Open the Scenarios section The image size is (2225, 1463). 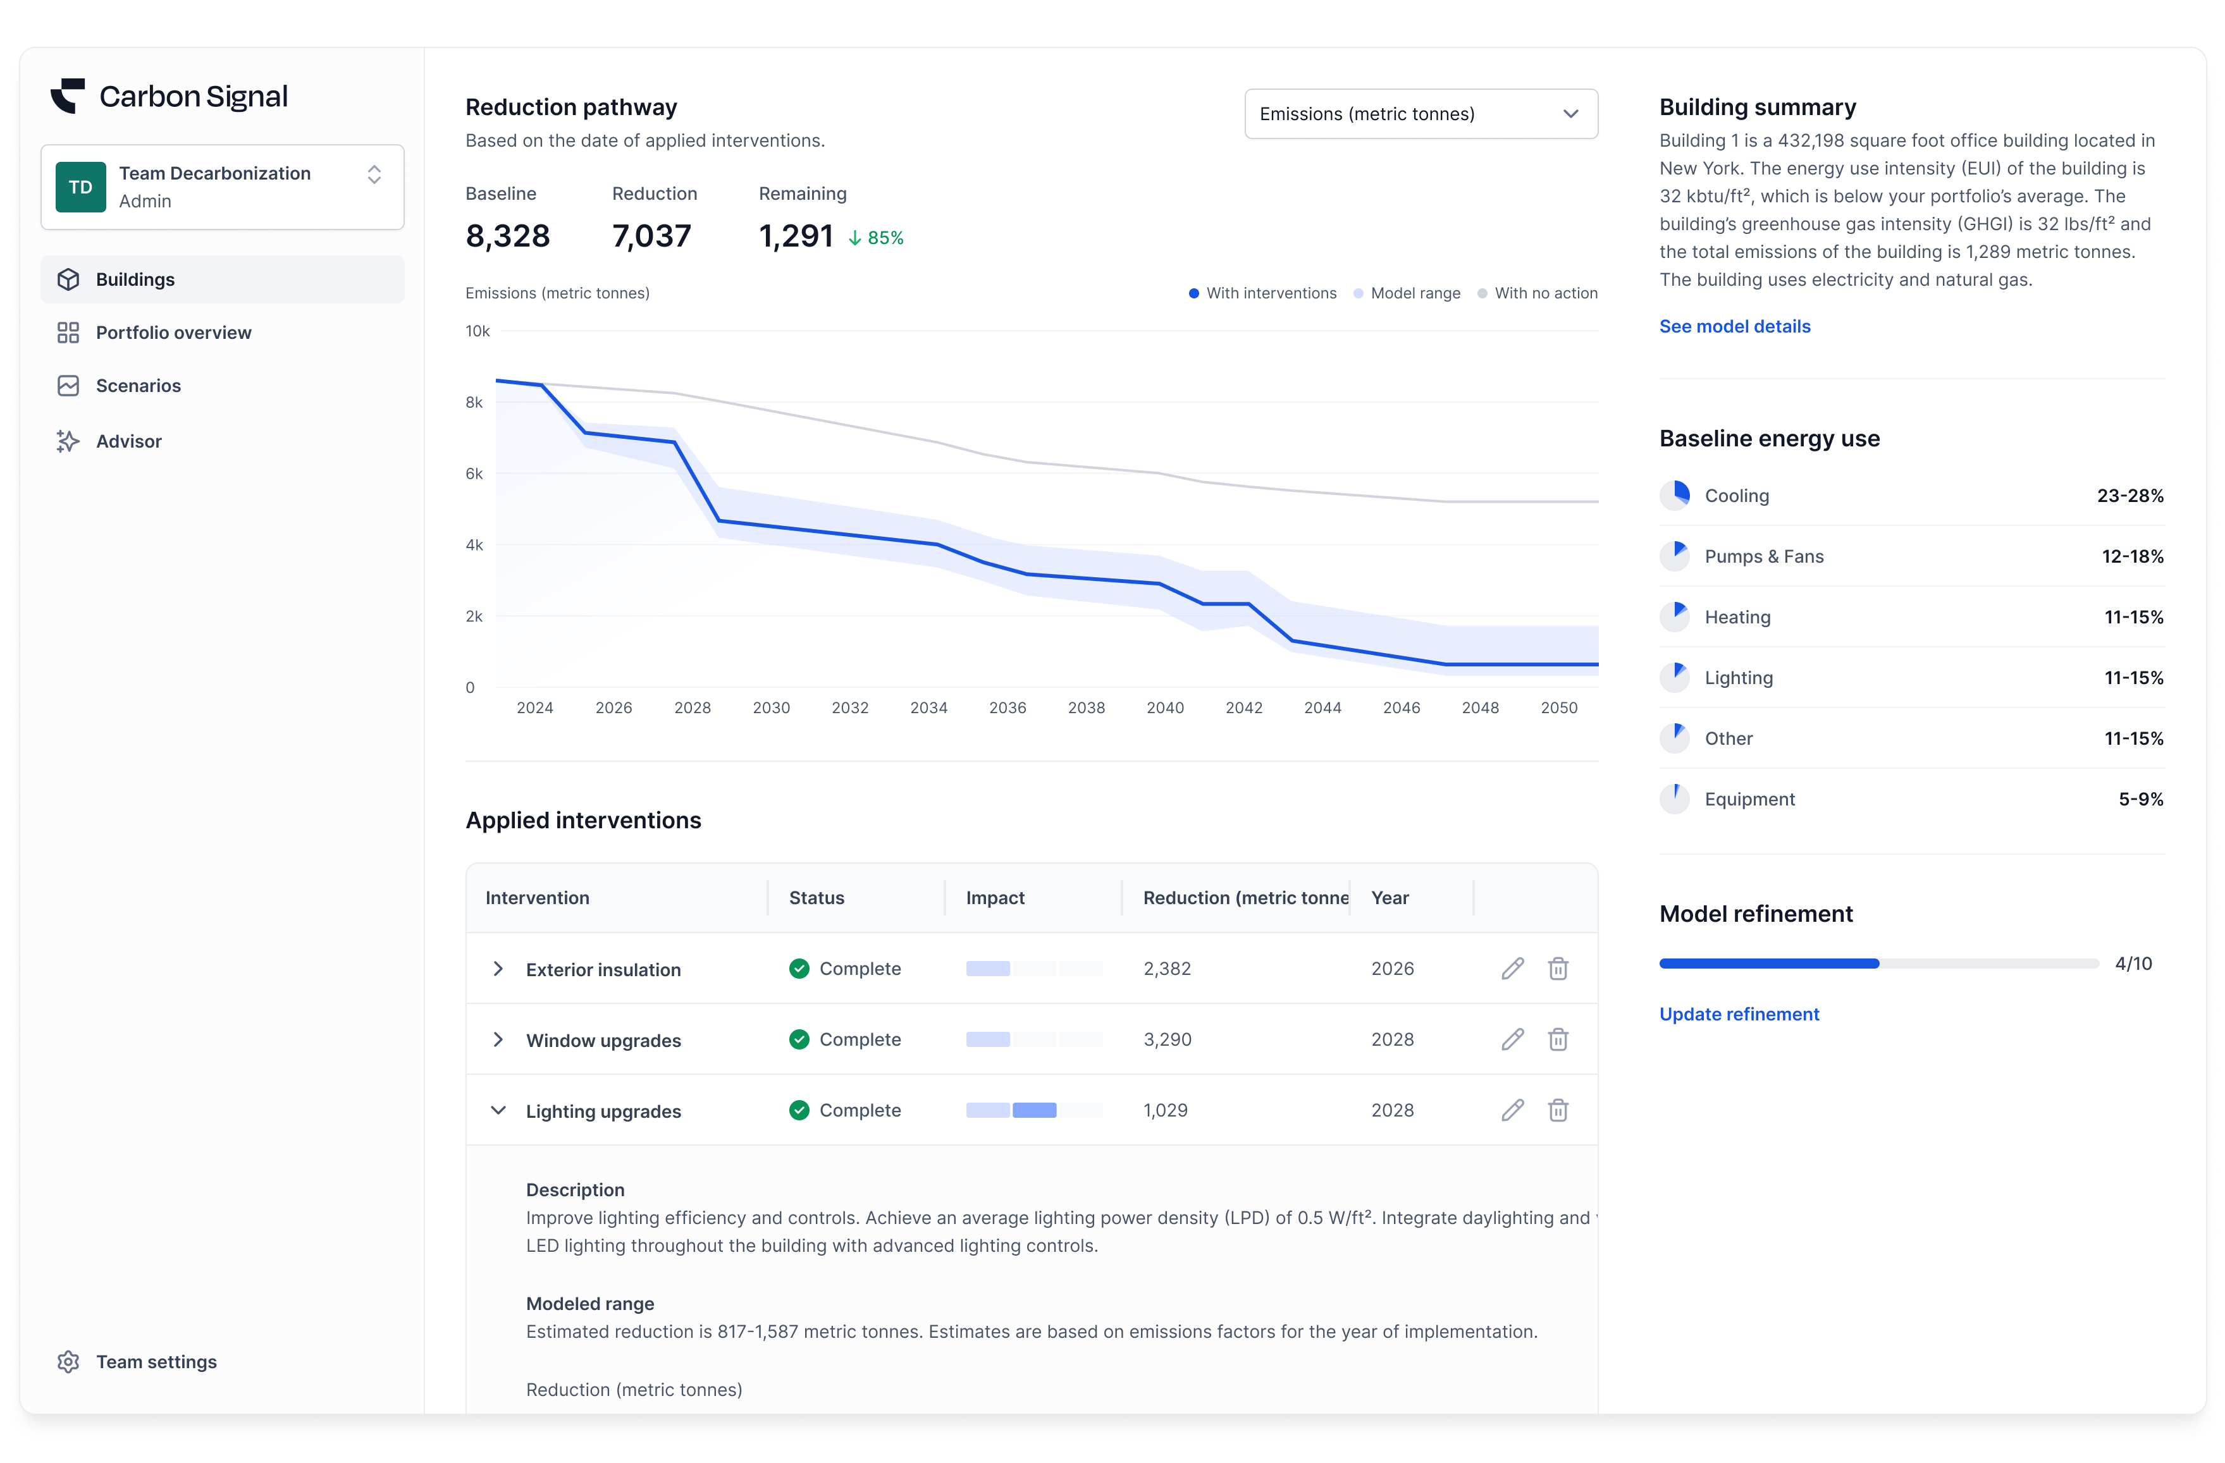tap(139, 386)
